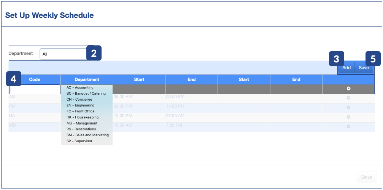Click the Save button
The height and width of the screenshot is (190, 383).
364,68
